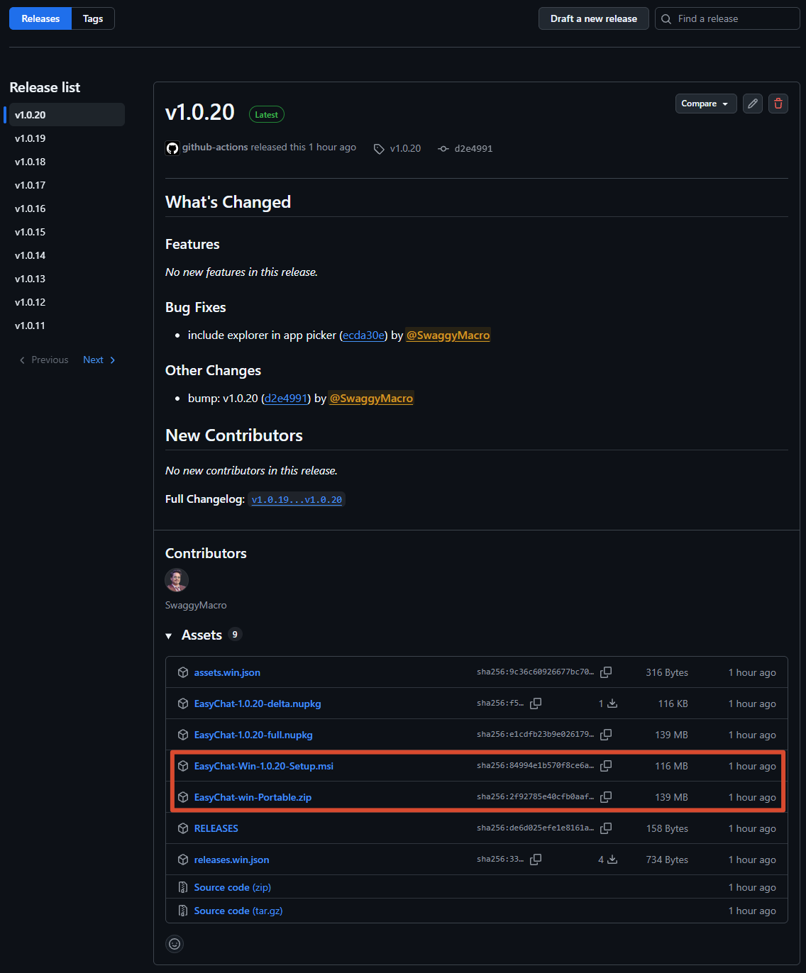Select v1.0.20 in release list

coord(67,115)
